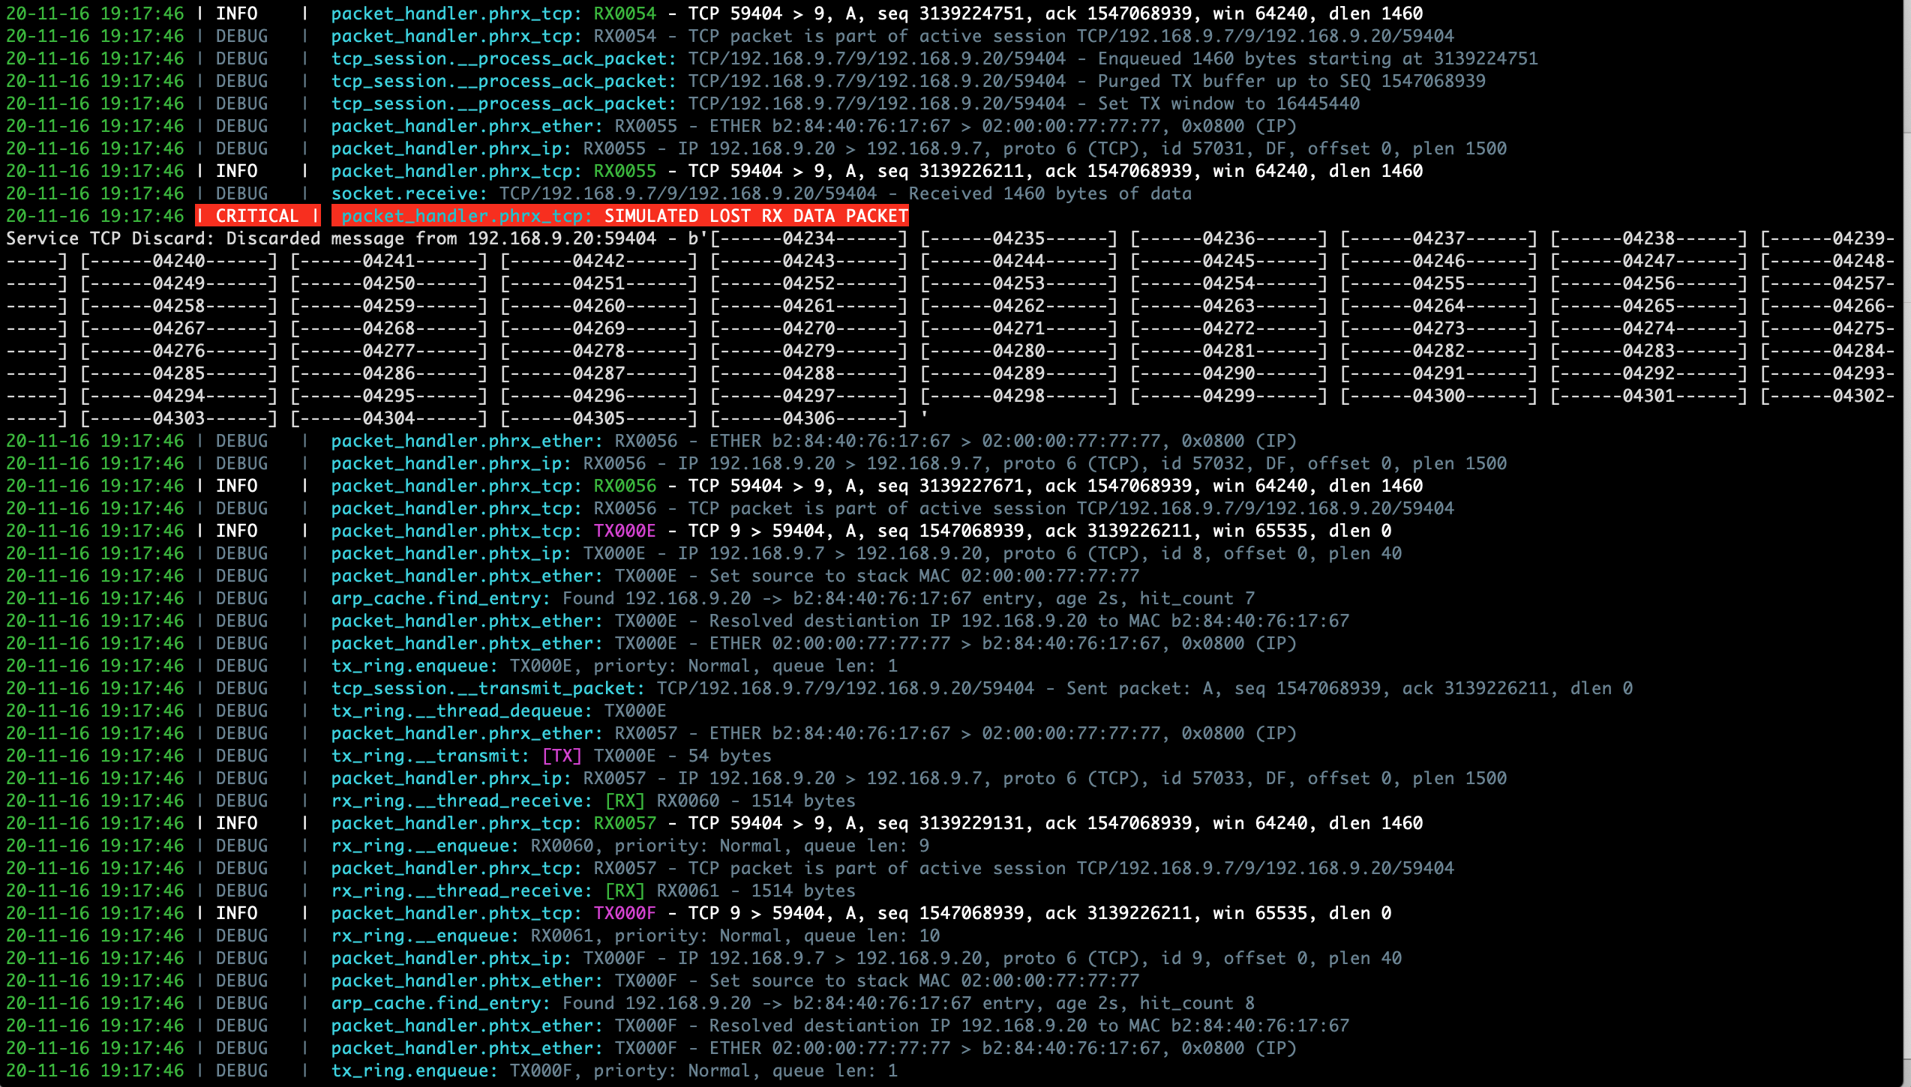Screen dimensions: 1911x1087
Task: Select the green [RX] ring receive marker
Action: tap(625, 801)
